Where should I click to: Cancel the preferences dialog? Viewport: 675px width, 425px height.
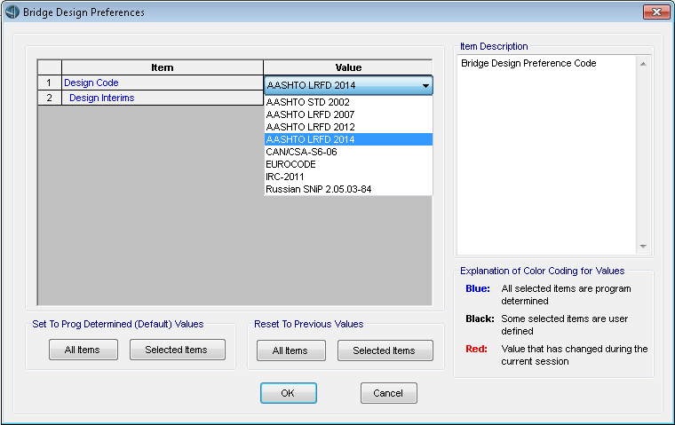(x=389, y=393)
